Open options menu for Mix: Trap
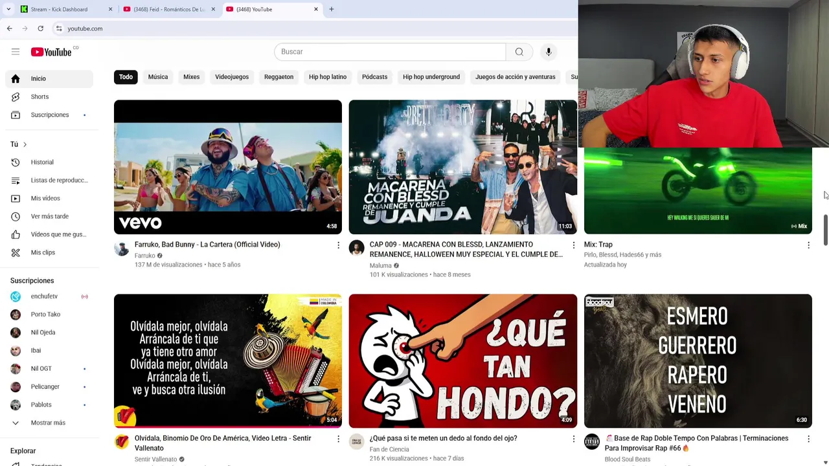 click(x=808, y=245)
